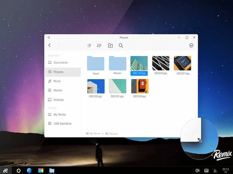
Task: Select the DSC823.jpg thumbnail
Action: click(x=160, y=63)
